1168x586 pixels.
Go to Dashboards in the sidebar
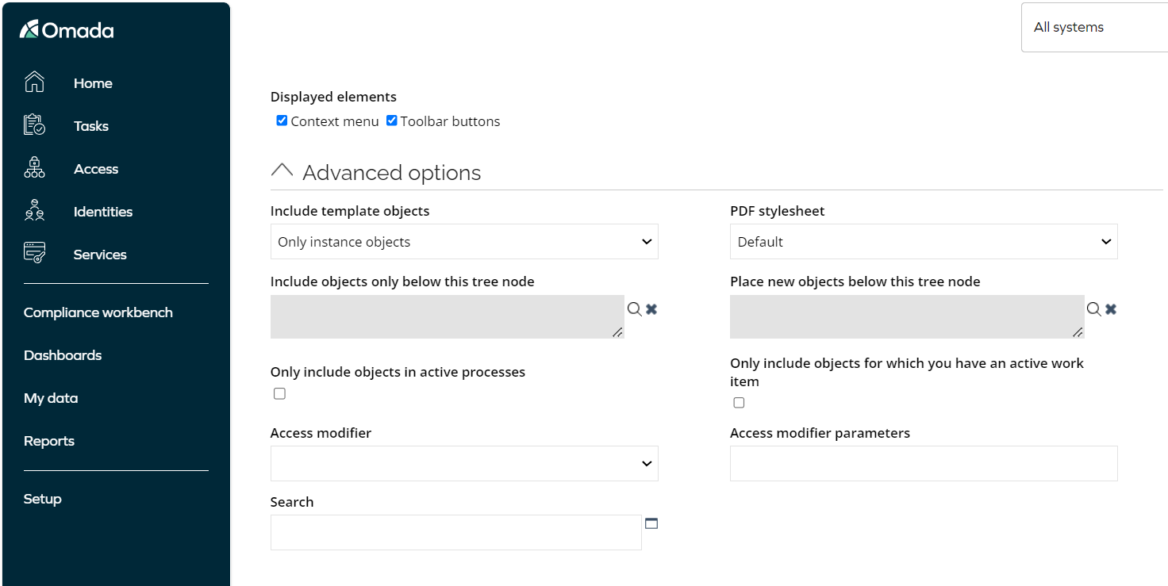click(63, 355)
